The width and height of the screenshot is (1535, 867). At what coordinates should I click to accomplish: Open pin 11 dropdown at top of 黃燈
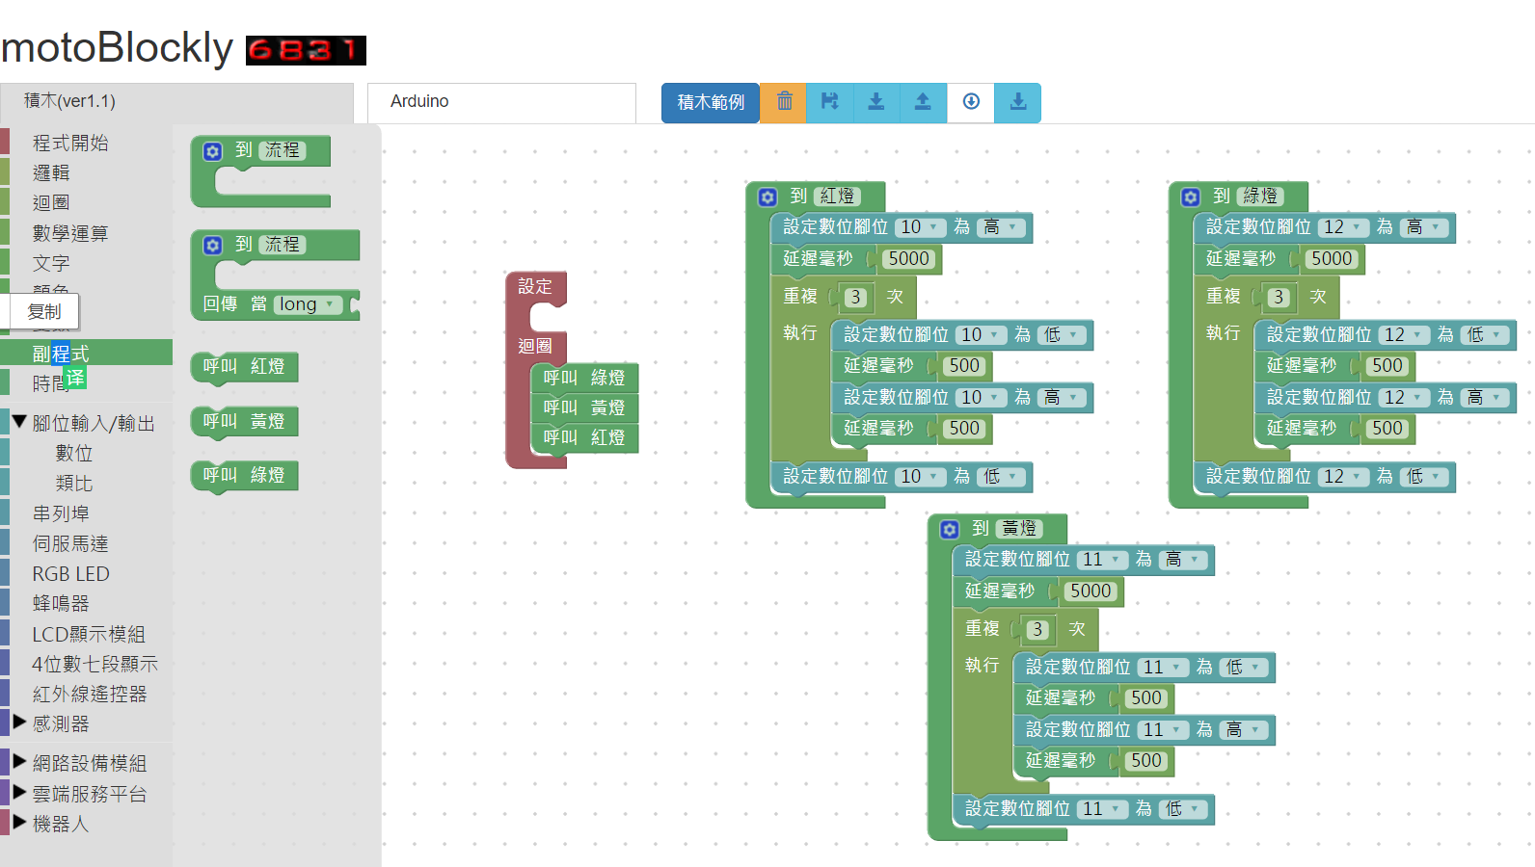pyautogui.click(x=1101, y=560)
